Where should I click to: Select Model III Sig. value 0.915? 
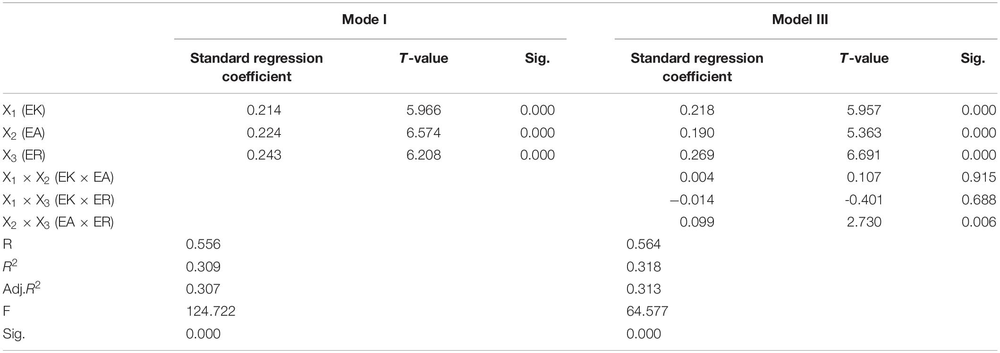click(x=979, y=177)
